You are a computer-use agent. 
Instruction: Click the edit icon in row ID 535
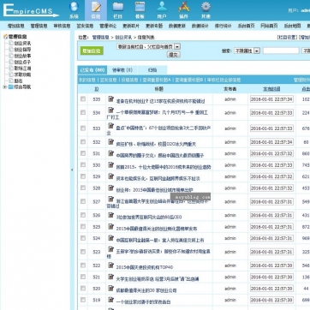pos(111,98)
